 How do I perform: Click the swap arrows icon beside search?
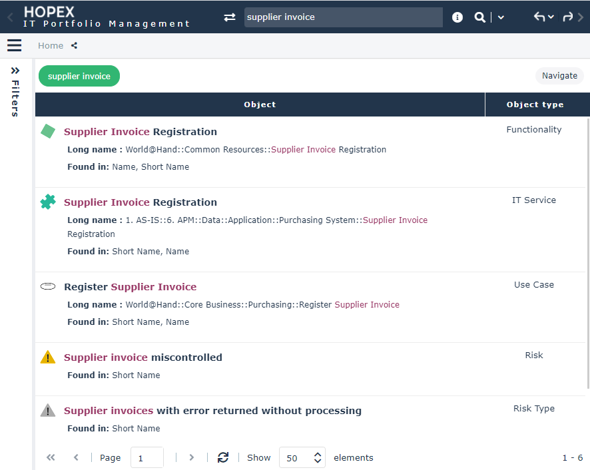(230, 17)
